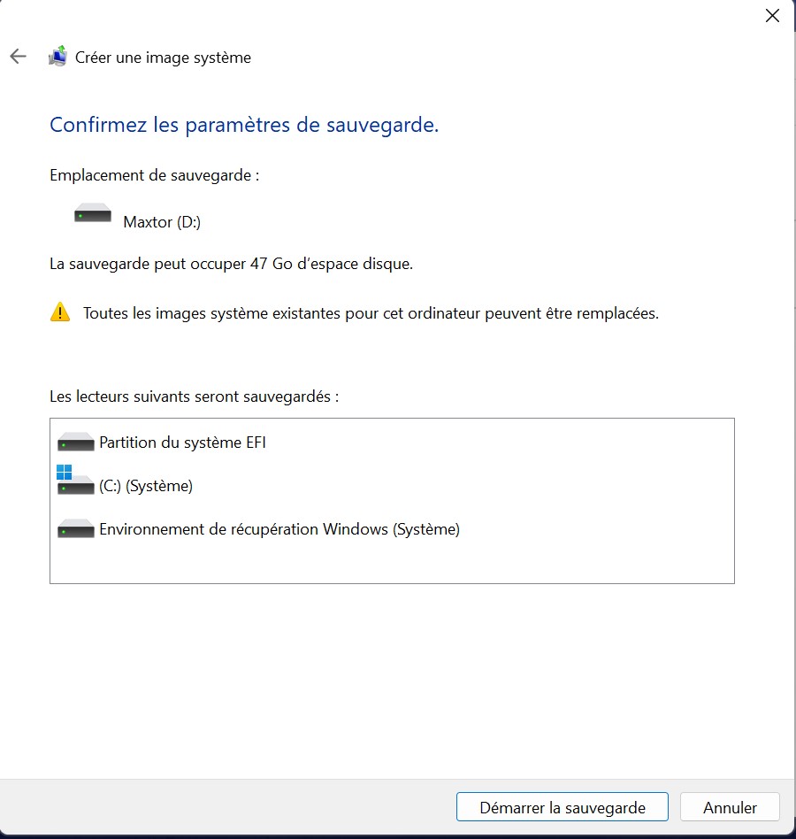Click the EFI system partition drive icon

coord(76,442)
